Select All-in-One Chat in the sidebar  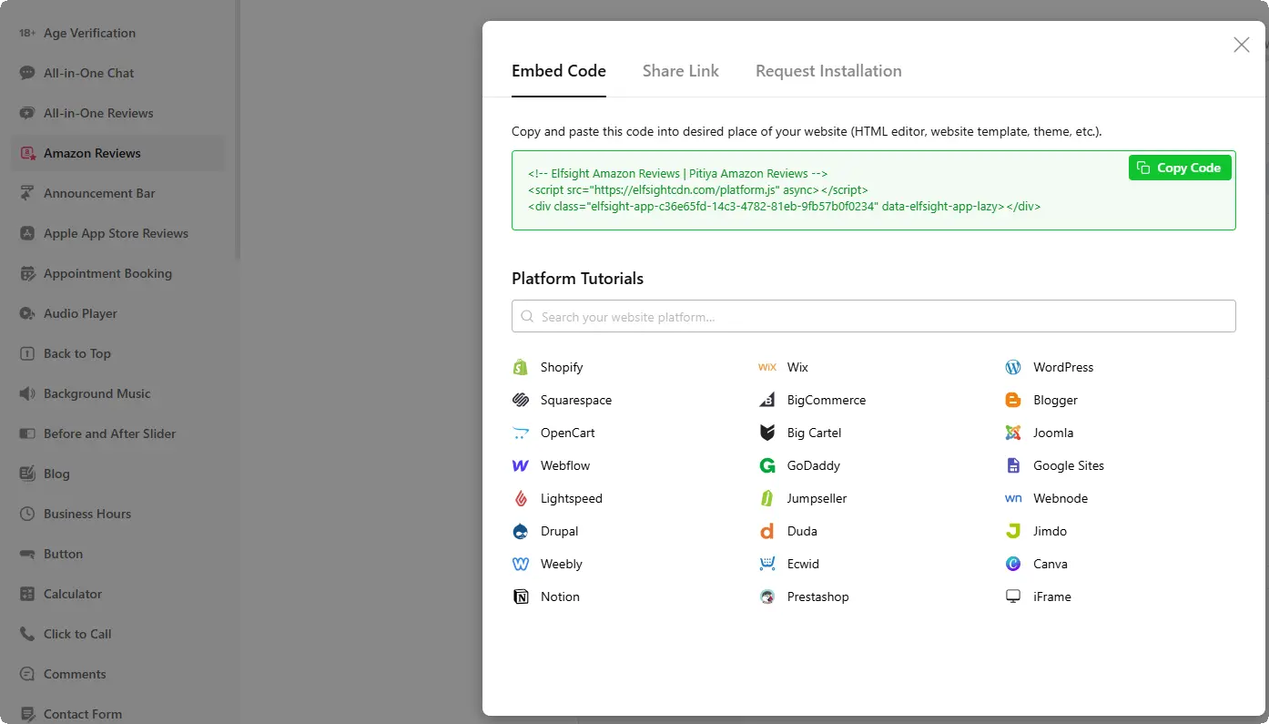pyautogui.click(x=117, y=73)
